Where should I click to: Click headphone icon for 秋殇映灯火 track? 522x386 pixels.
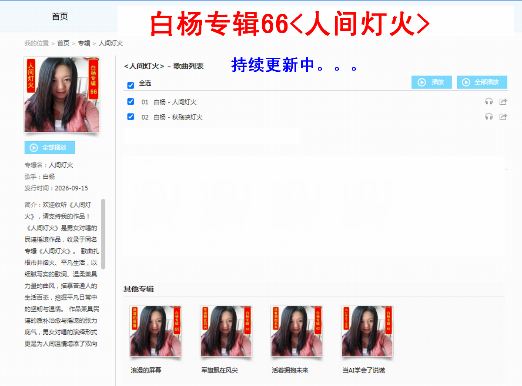(489, 116)
